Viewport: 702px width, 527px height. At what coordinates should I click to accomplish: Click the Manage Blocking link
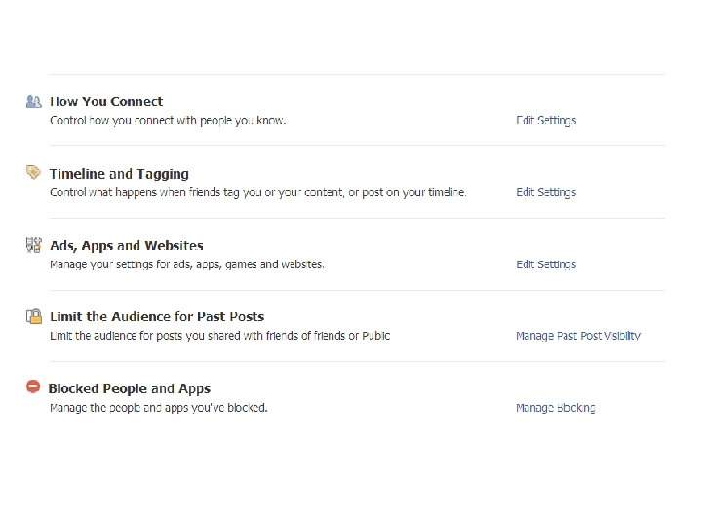pos(556,408)
